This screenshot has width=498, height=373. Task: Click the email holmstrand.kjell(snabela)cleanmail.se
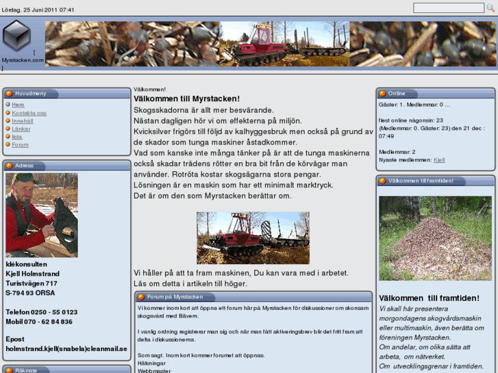[66, 349]
